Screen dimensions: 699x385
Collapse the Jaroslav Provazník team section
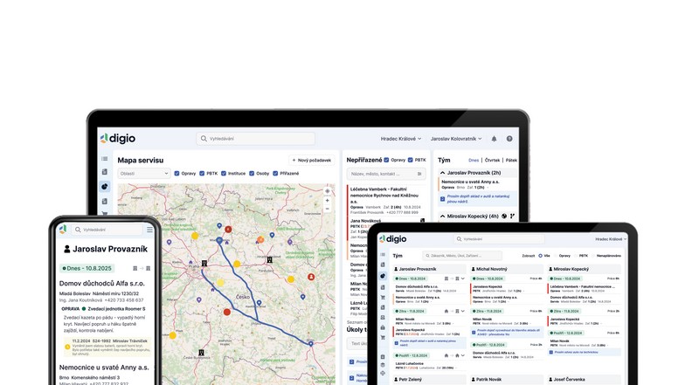click(x=442, y=173)
